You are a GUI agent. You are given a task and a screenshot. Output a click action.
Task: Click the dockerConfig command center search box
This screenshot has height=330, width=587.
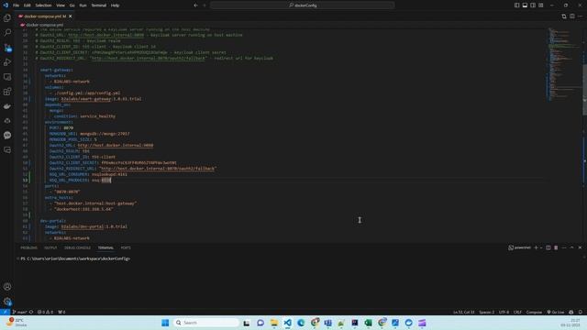302,5
